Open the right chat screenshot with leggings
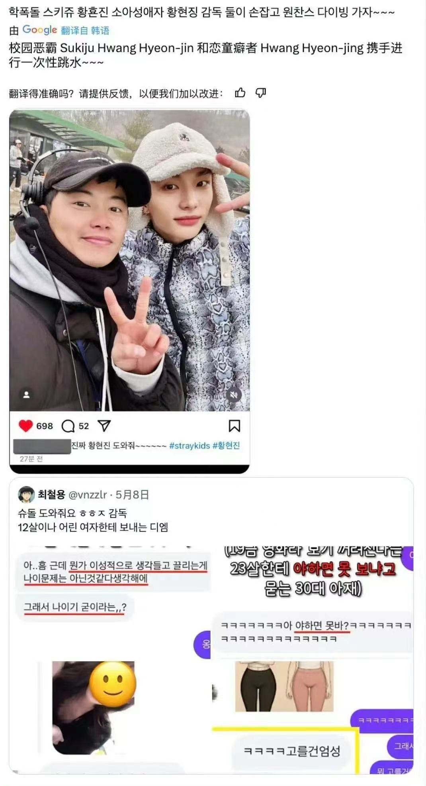The image size is (426, 786). (x=313, y=660)
